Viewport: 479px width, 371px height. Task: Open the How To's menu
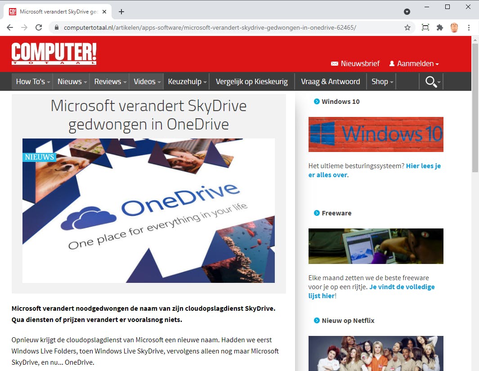[x=32, y=81]
